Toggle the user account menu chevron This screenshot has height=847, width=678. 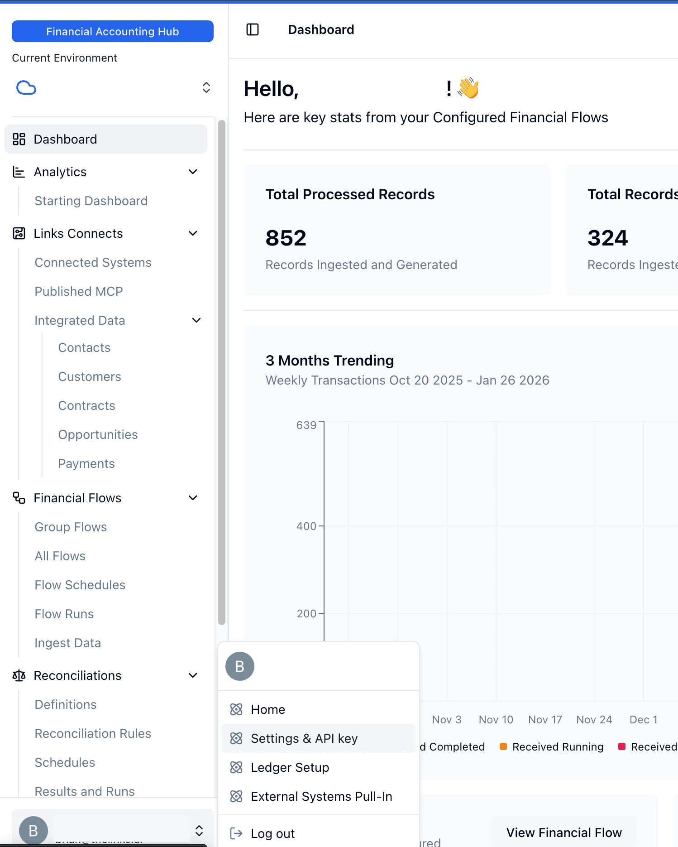[x=199, y=831]
